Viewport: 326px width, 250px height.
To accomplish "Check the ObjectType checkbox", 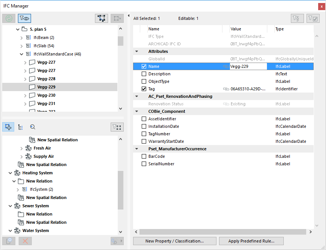I will pos(144,81).
